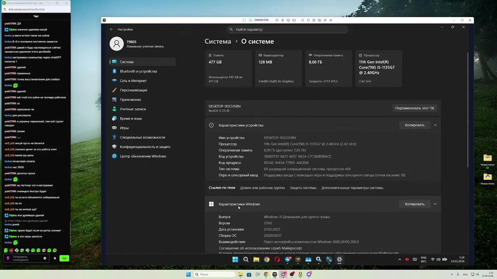The width and height of the screenshot is (497, 279).
Task: Click the camera screenshot icon in remote toolbar
Action: tap(320, 20)
